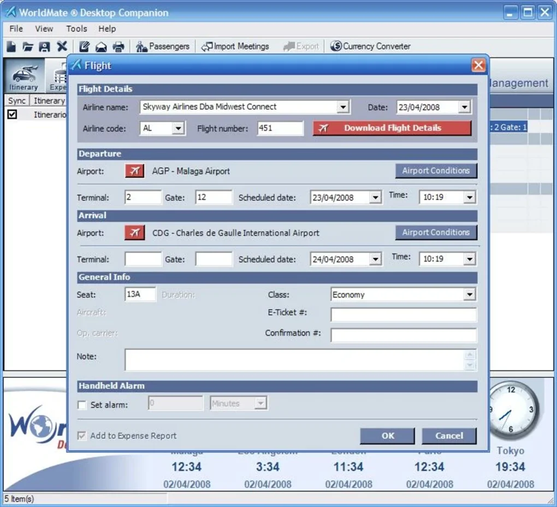Viewport: 557px width, 507px height.
Task: Click the Set alarm value field
Action: (x=175, y=403)
